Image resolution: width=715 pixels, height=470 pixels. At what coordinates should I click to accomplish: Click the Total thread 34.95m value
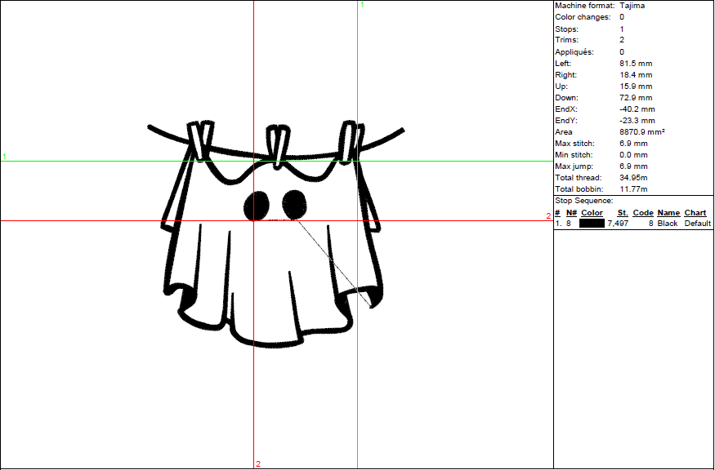[x=634, y=178]
